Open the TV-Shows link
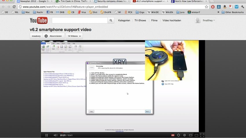246x138 pixels. pyautogui.click(x=140, y=20)
